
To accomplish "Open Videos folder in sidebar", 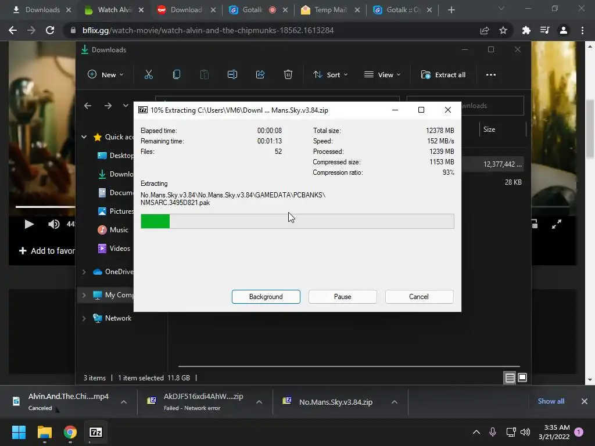I will pyautogui.click(x=114, y=249).
